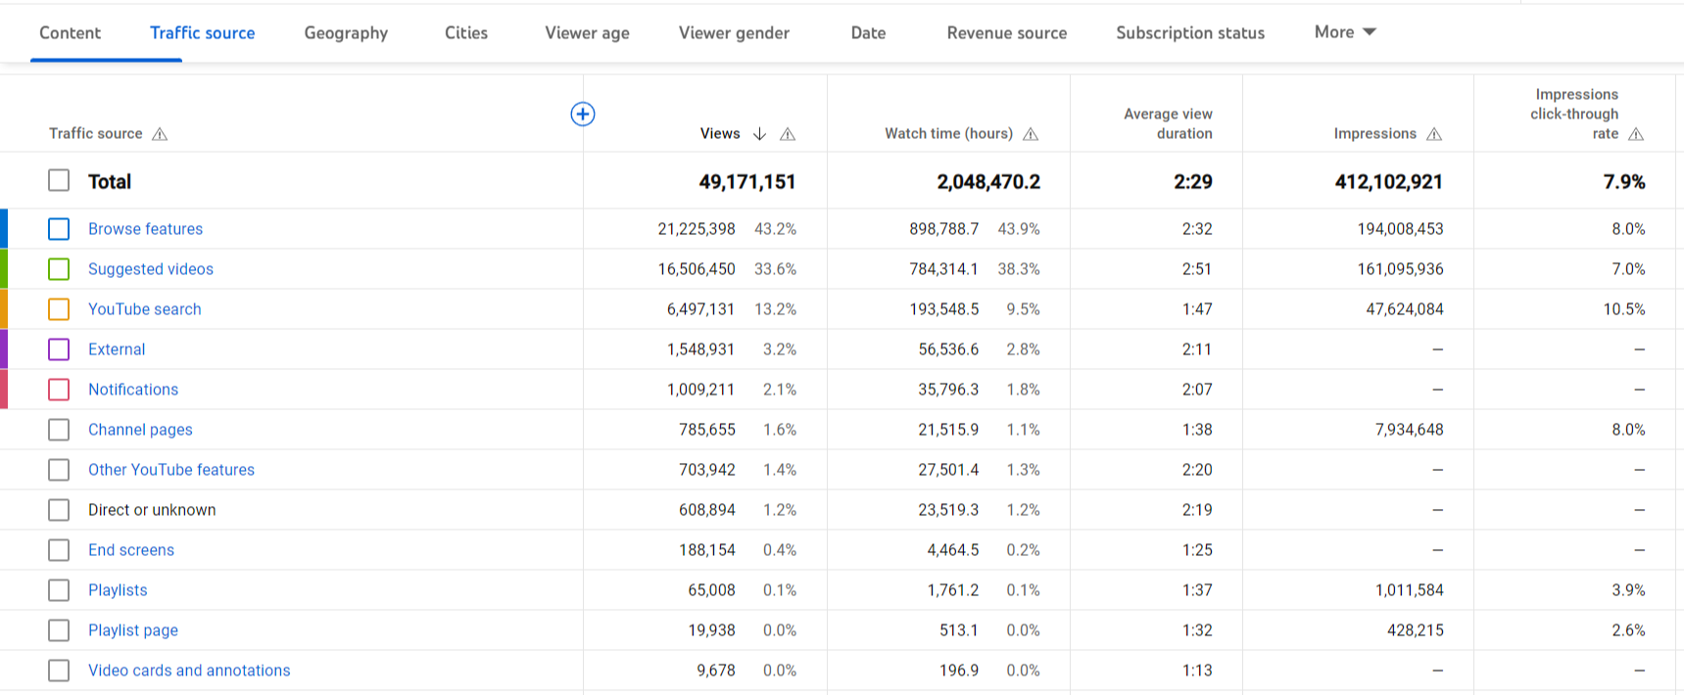Click the Playlists traffic source link
The image size is (1684, 695).
tap(118, 590)
